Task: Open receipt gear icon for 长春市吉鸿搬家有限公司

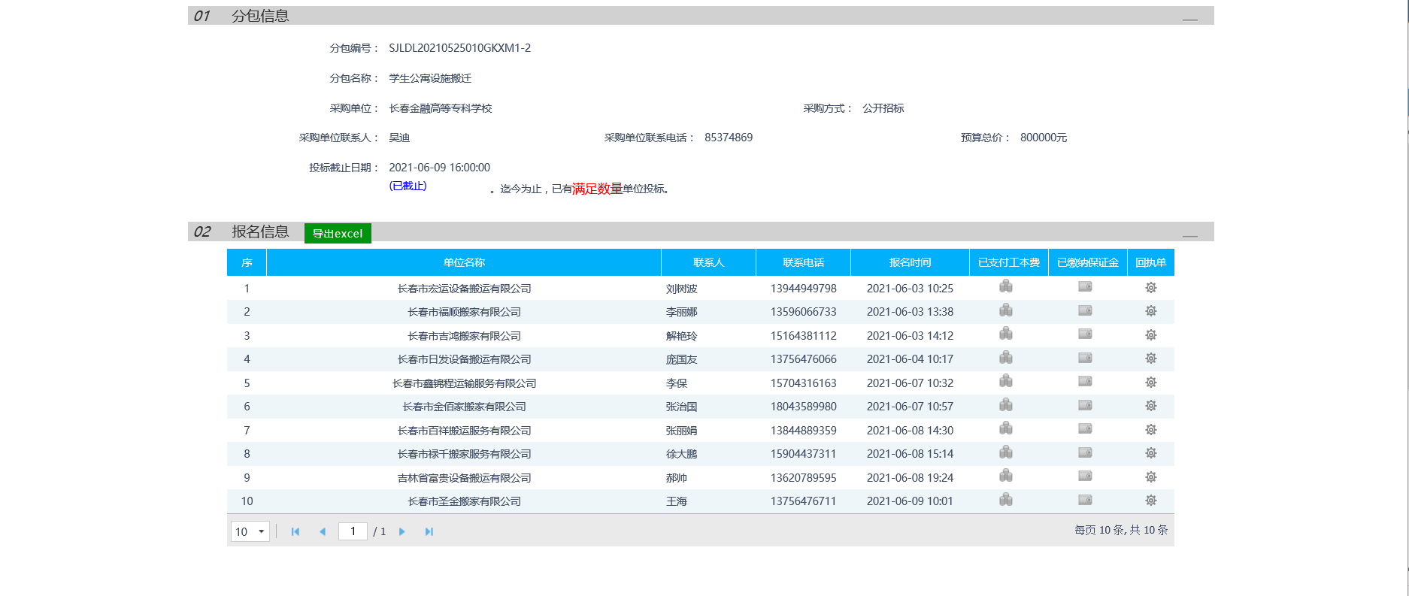Action: [1150, 335]
